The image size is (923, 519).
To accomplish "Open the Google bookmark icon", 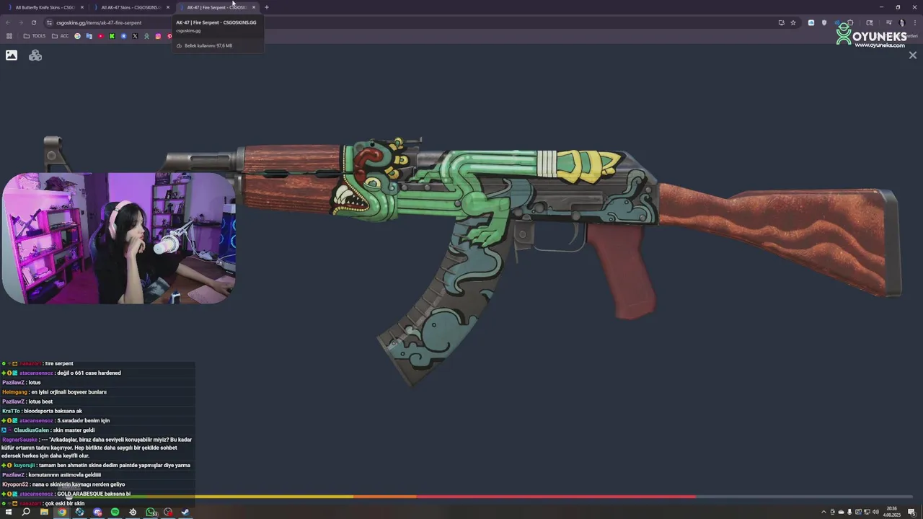I will (77, 36).
